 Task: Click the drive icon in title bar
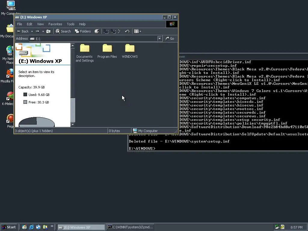coord(17,17)
